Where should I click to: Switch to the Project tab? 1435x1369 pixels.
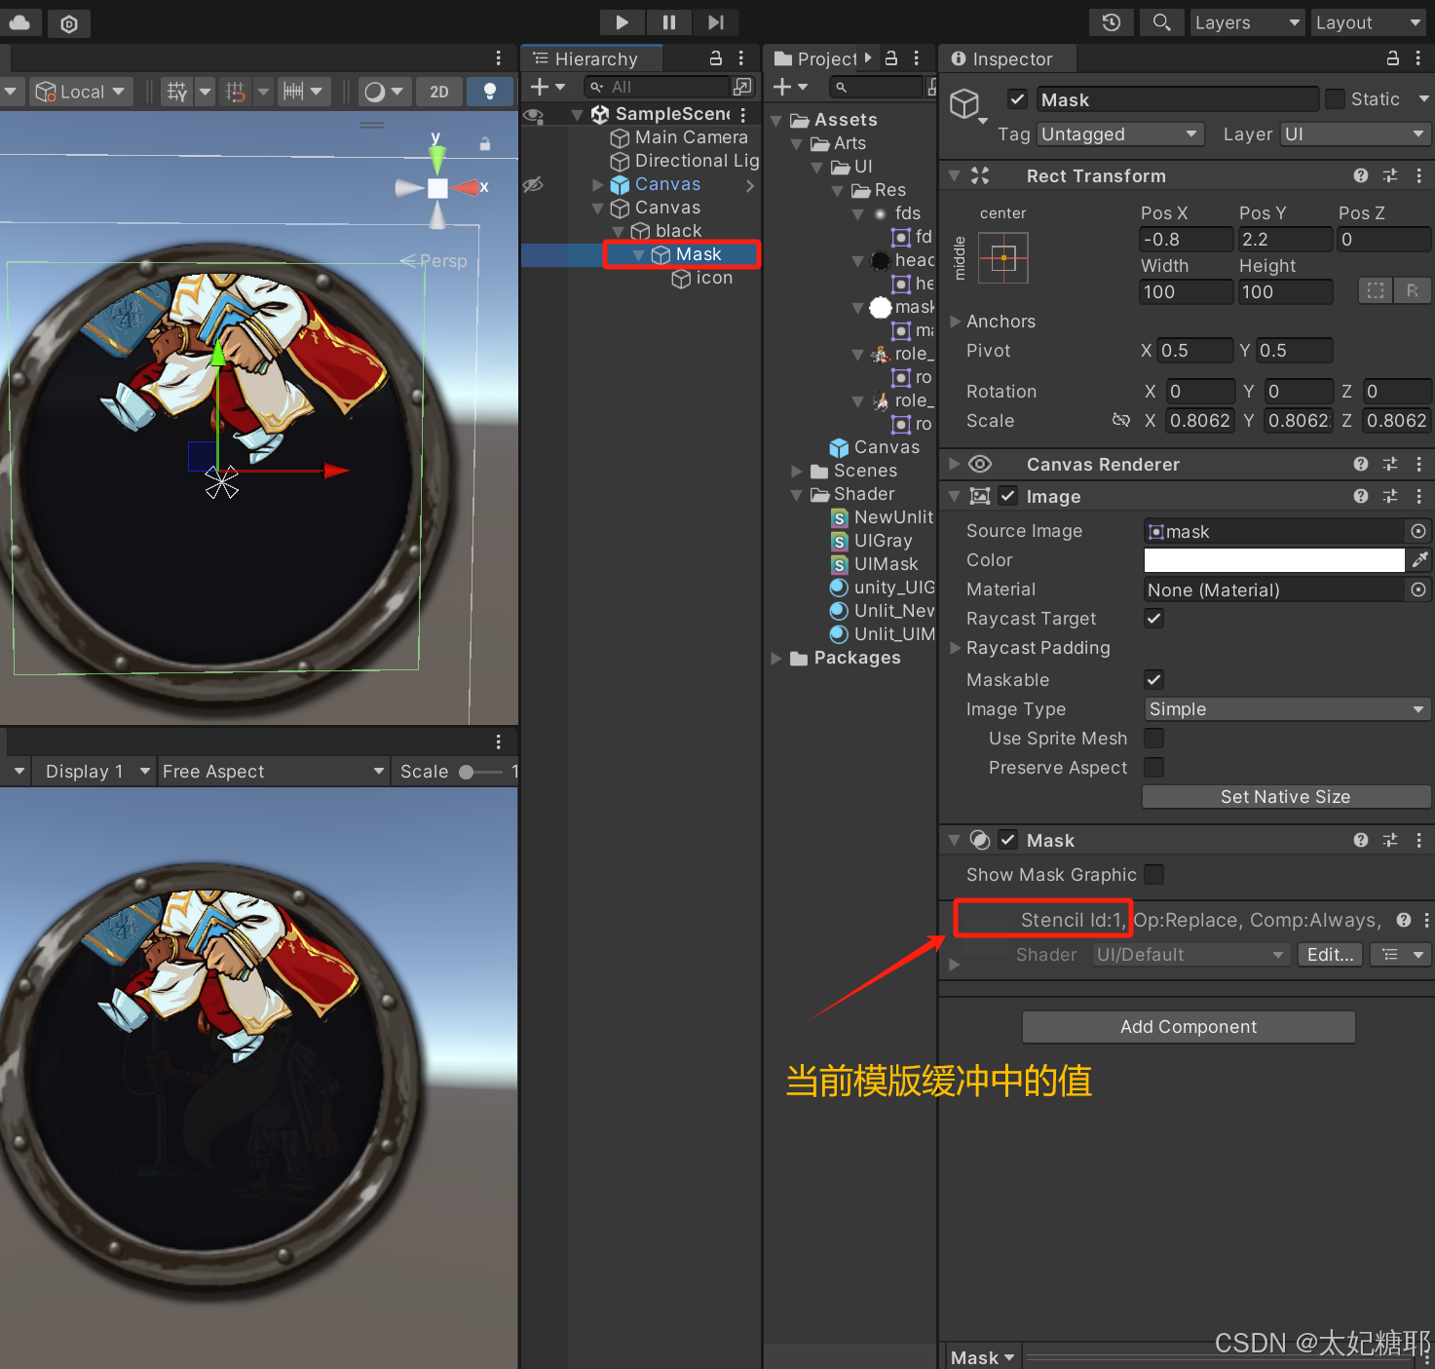point(818,58)
